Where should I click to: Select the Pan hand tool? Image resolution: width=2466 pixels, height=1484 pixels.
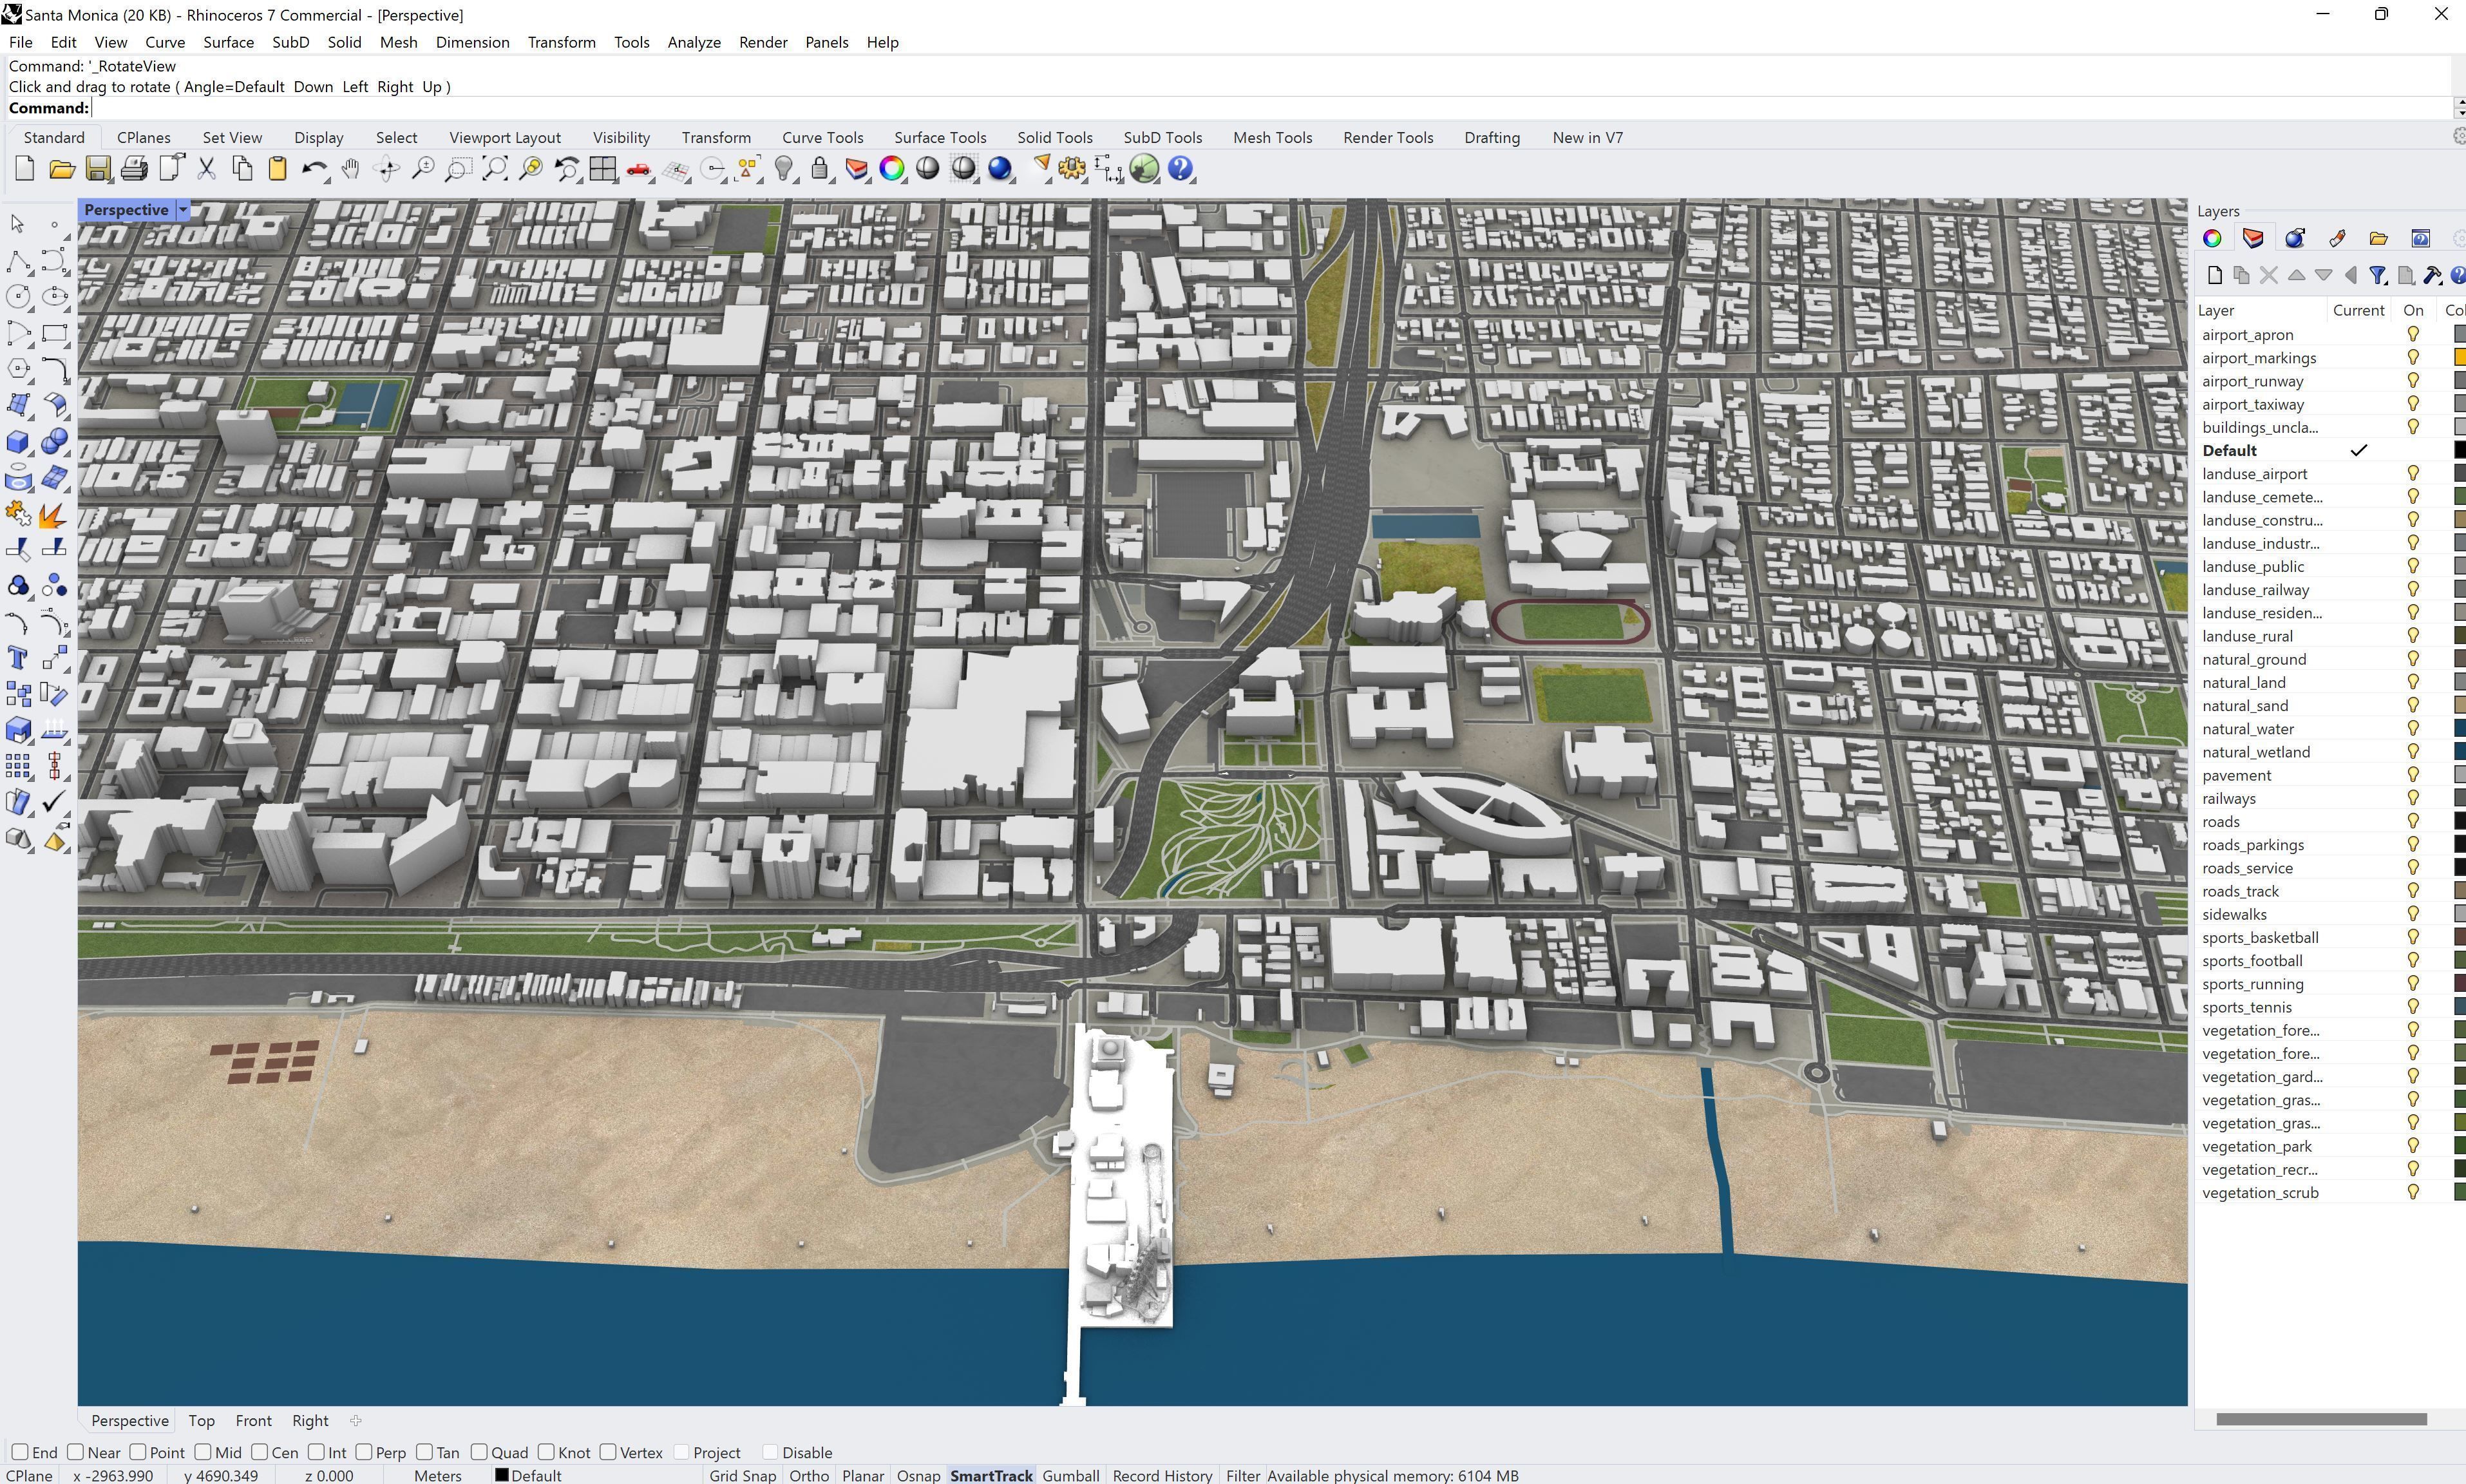point(350,169)
